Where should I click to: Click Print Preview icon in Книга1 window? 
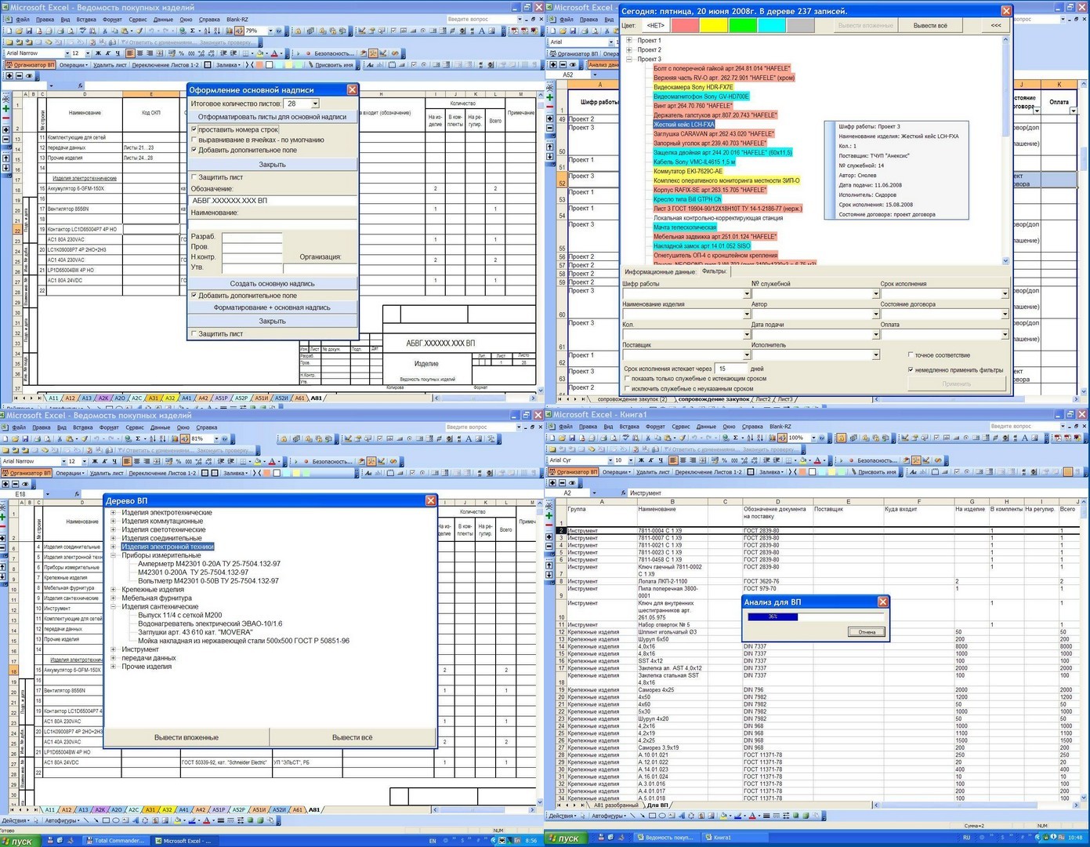(x=614, y=438)
